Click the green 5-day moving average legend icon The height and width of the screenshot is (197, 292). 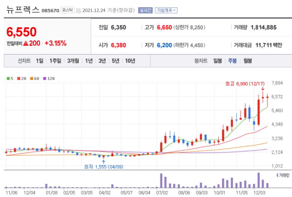point(8,79)
